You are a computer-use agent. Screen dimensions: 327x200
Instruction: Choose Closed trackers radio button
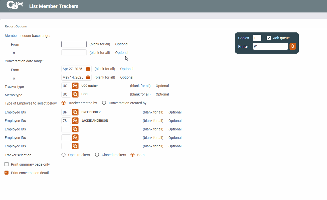coord(97,155)
